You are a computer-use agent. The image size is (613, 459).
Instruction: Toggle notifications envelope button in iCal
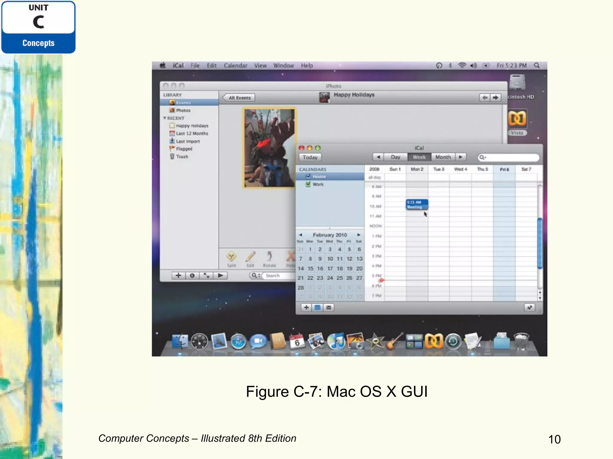pos(329,307)
